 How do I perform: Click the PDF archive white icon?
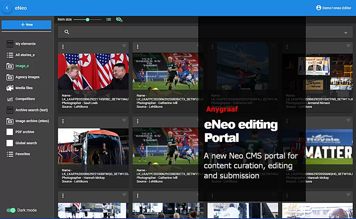point(9,132)
